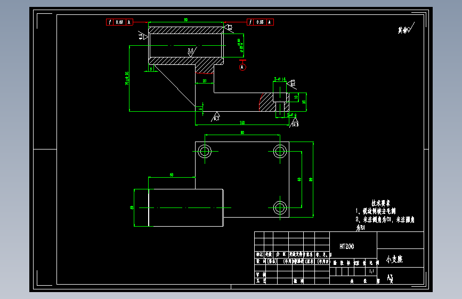Select the 5 offset dimension beneath the sleeve
462x299 pixels.
[x=151, y=69]
